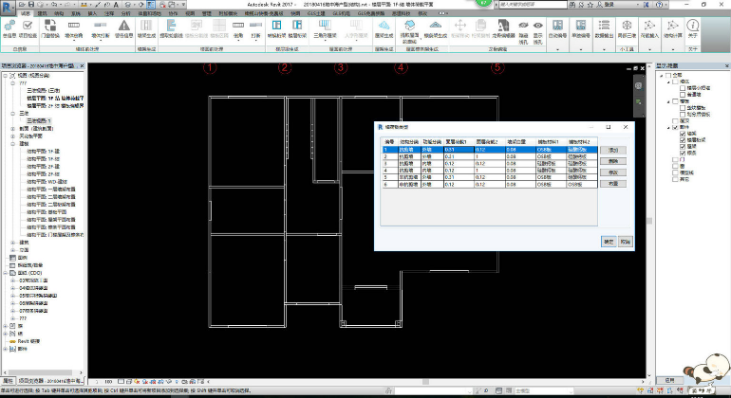Click the warning triangle 警告信息 icon
Viewport: 731px width, 398px height.
coord(124,26)
